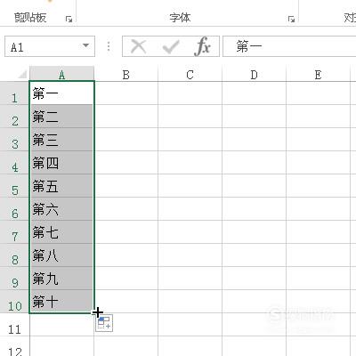
Task: Select row 7 header
Action: click(x=14, y=232)
